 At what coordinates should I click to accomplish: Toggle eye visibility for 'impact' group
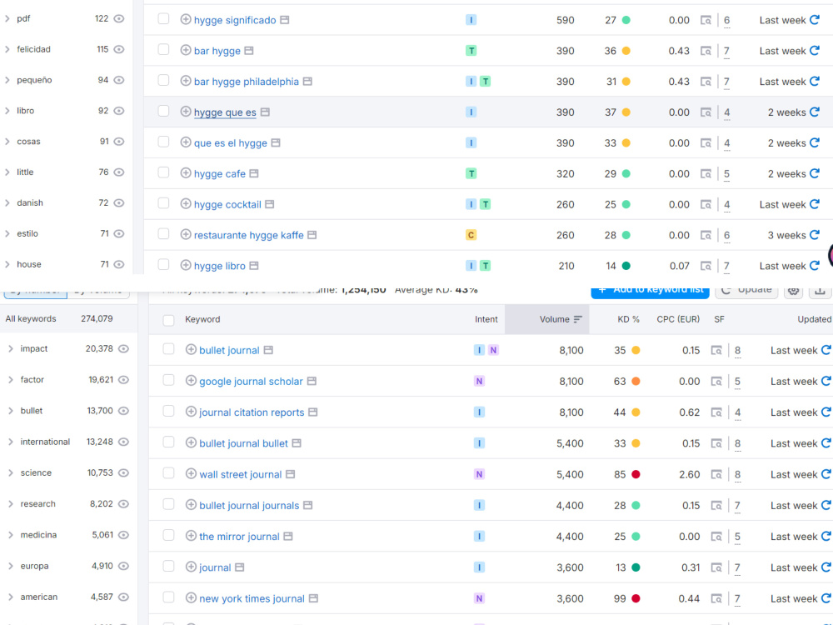pos(123,348)
